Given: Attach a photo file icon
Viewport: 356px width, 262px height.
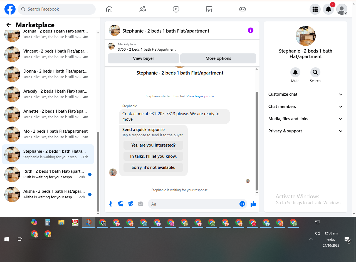Looking at the screenshot, I should click(x=121, y=204).
